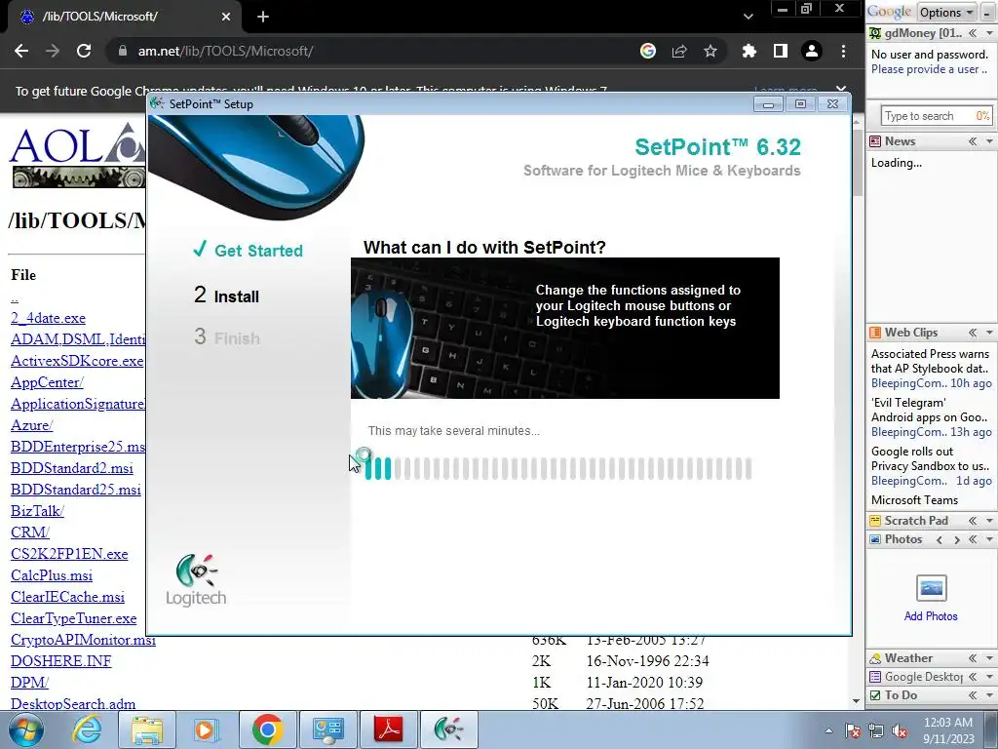Click Chrome address bar URL
The width and height of the screenshot is (998, 749).
[x=225, y=51]
